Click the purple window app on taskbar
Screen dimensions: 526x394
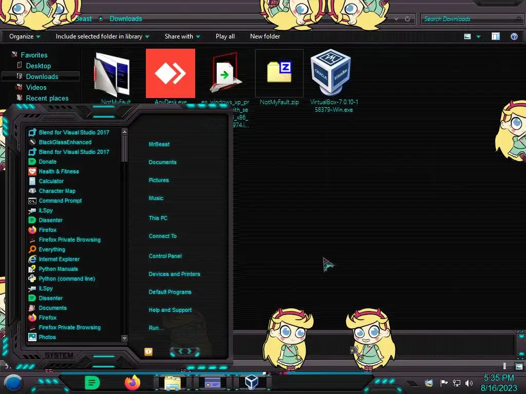click(212, 382)
